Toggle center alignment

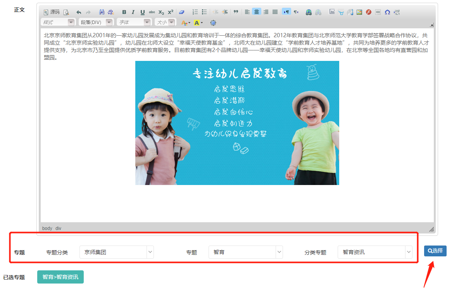click(257, 12)
